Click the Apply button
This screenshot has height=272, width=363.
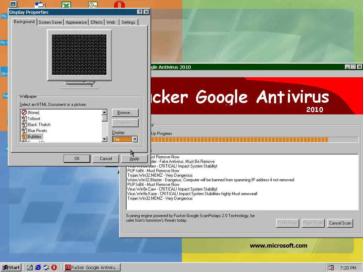(x=134, y=159)
